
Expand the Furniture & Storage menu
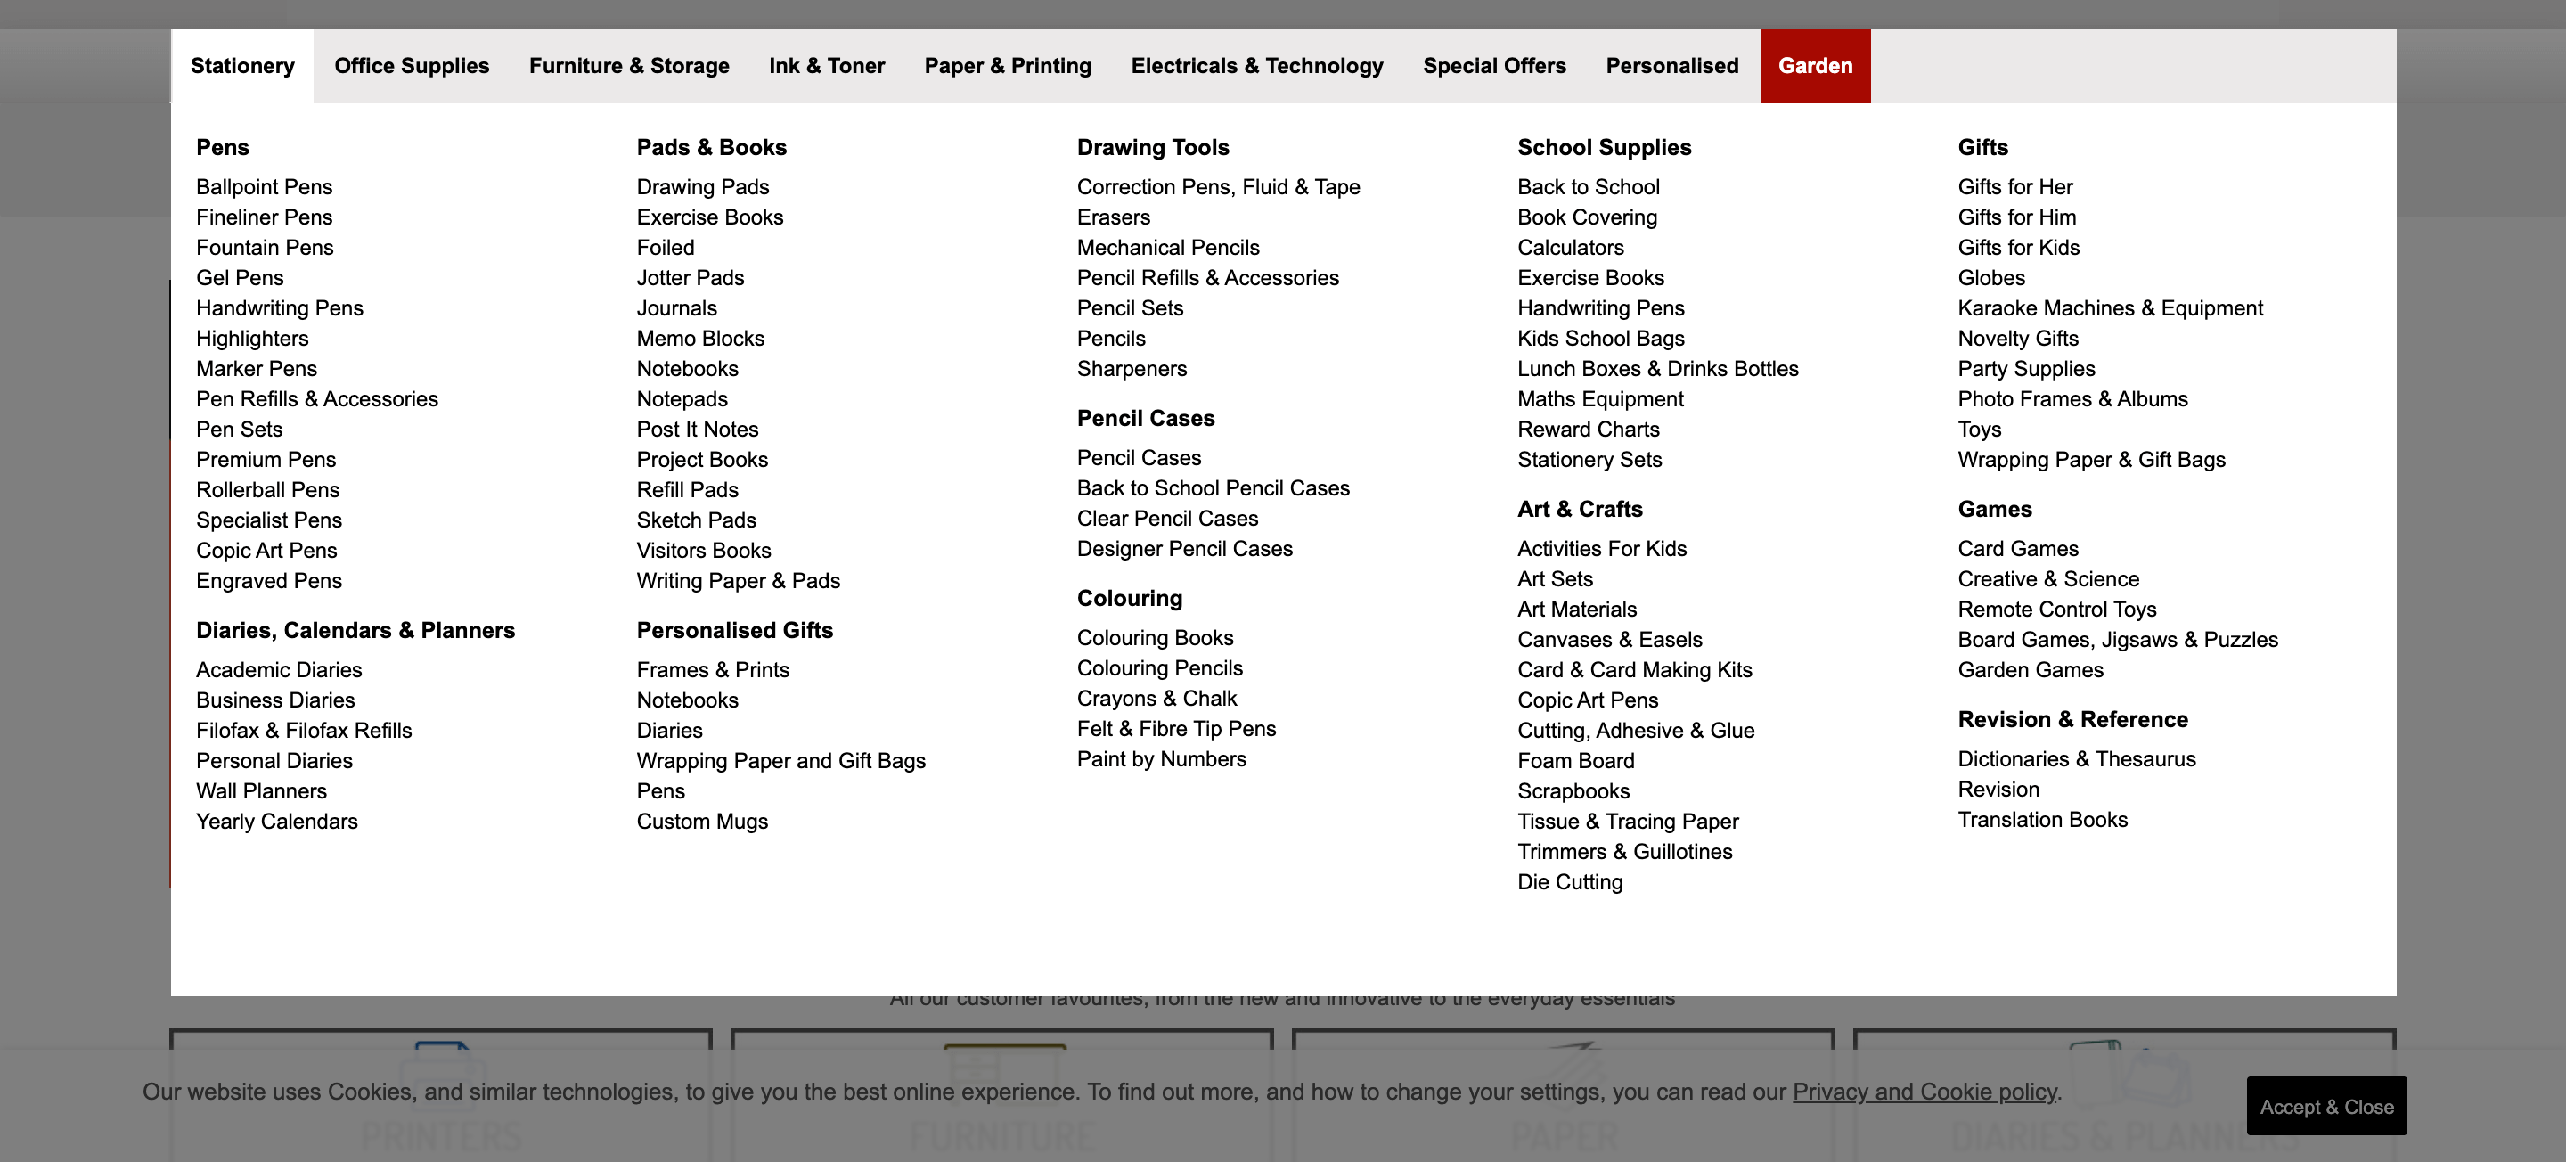click(628, 65)
